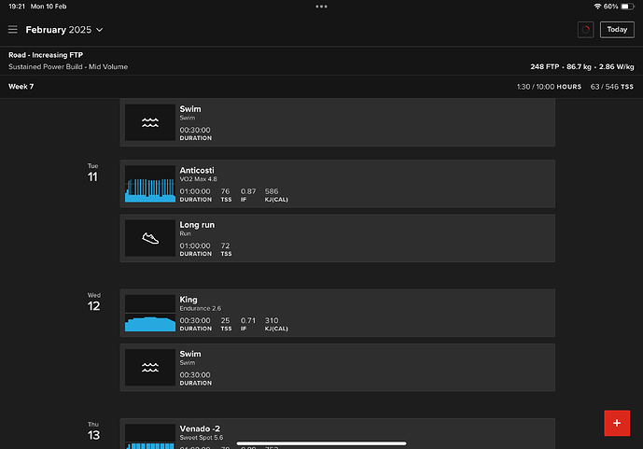Tap the Sweet Spot 5.6 label
Viewport: 643px width, 449px height.
pos(202,438)
